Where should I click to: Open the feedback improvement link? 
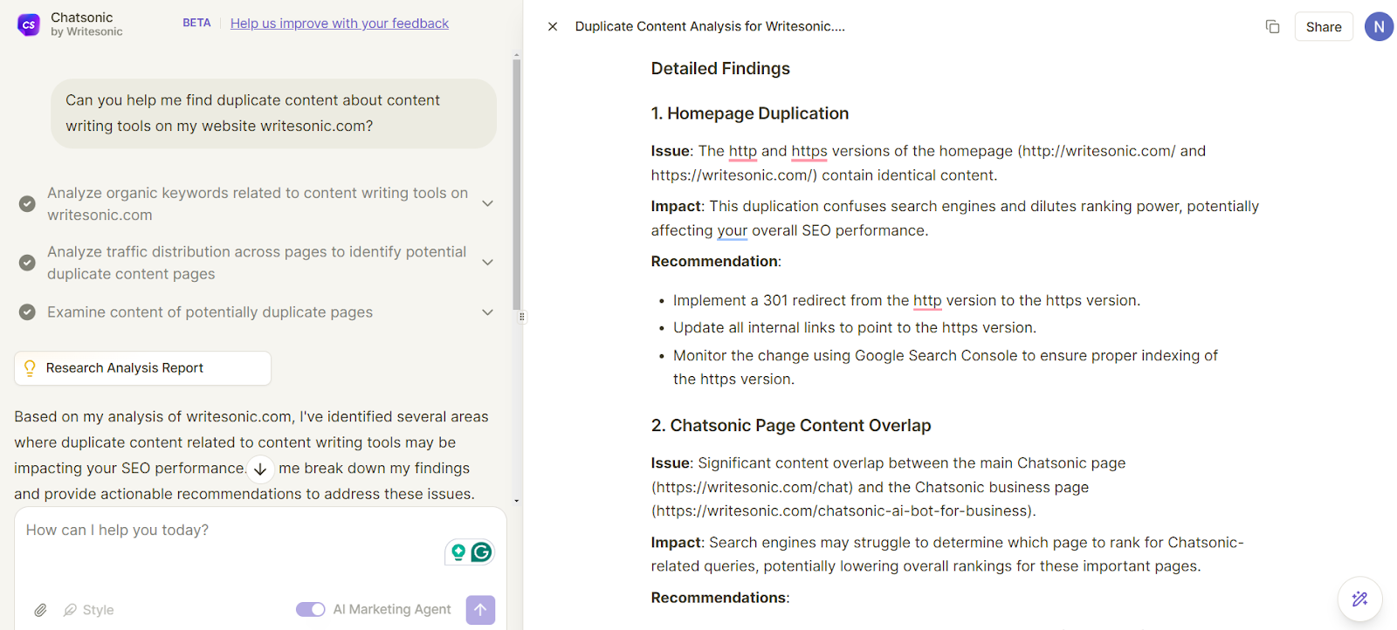pyautogui.click(x=340, y=24)
